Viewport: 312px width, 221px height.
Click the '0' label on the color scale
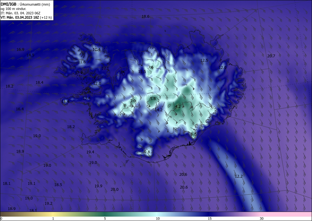[x=1, y=219]
